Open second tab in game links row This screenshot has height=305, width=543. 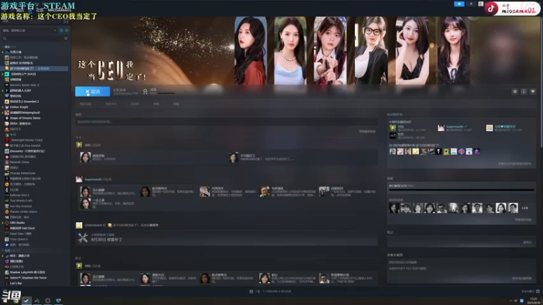[111, 104]
